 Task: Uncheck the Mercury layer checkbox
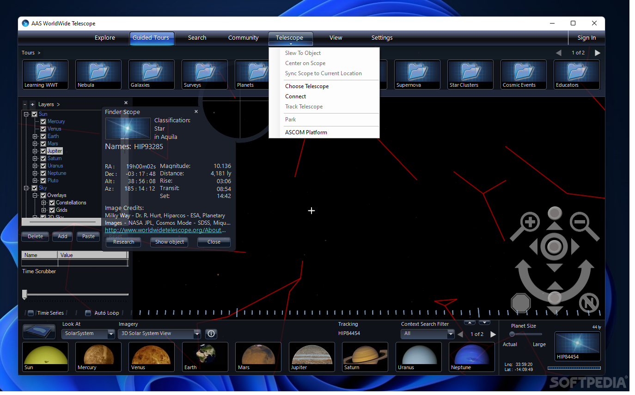(43, 121)
